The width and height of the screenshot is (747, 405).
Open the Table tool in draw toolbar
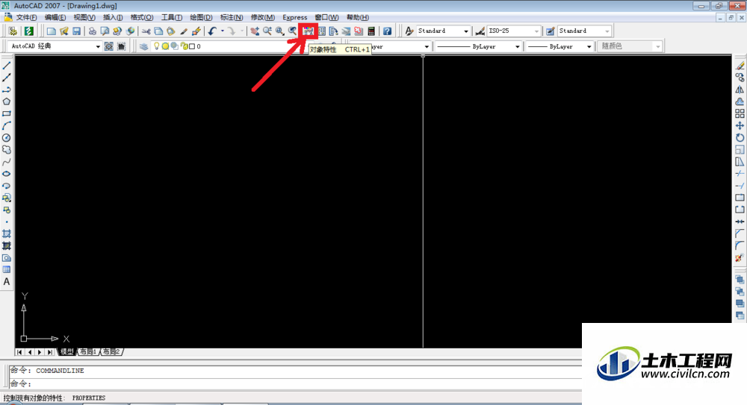pyautogui.click(x=7, y=270)
